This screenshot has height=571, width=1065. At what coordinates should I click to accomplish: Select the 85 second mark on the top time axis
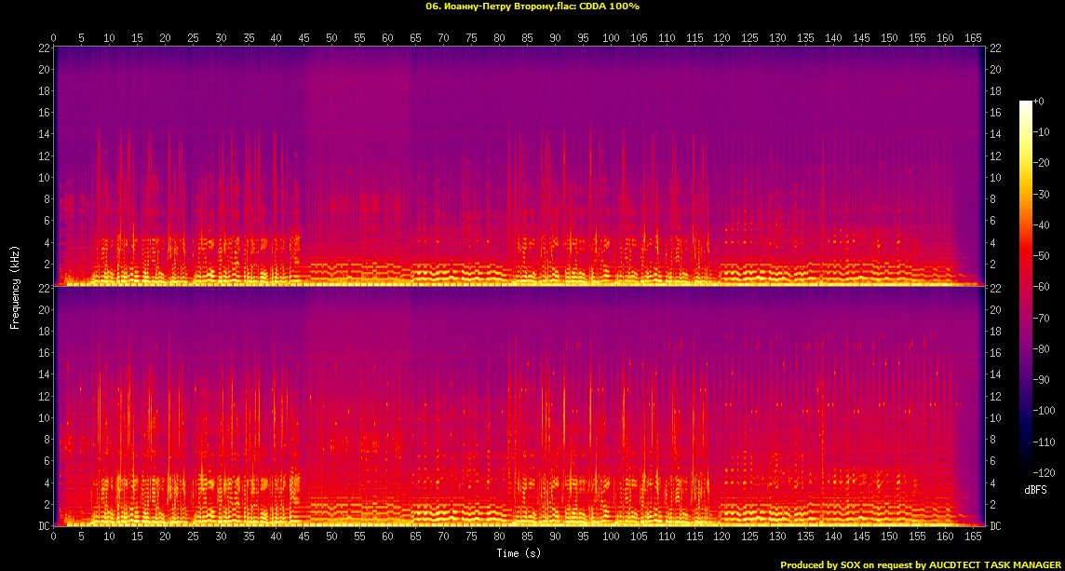(x=527, y=38)
